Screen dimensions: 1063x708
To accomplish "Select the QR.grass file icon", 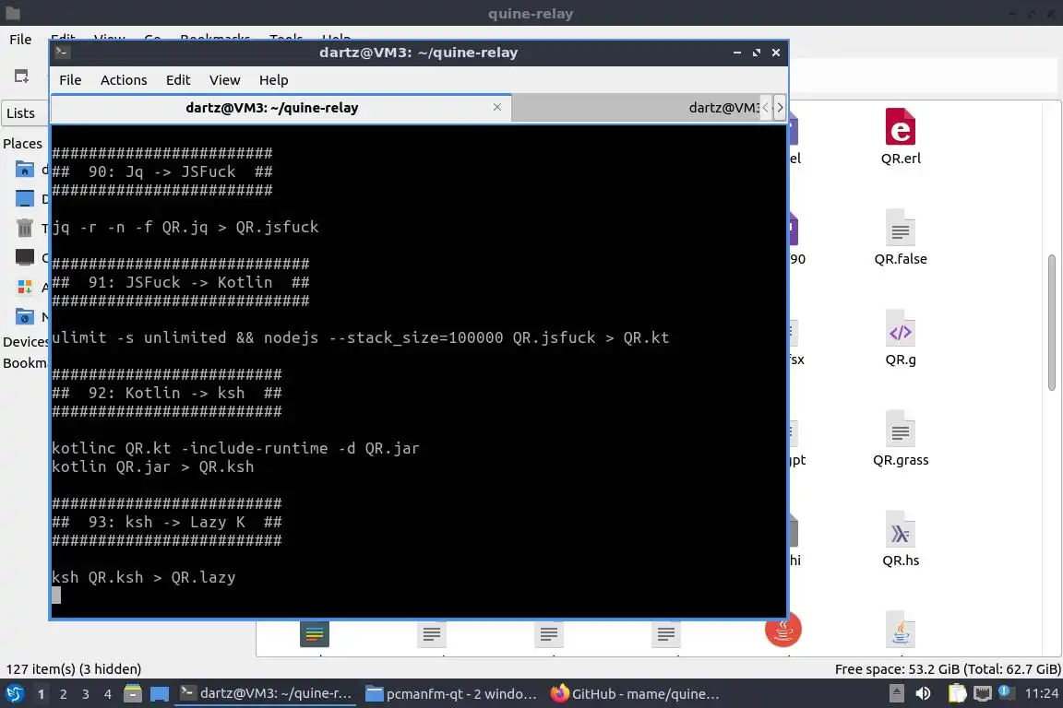I will click(x=901, y=428).
